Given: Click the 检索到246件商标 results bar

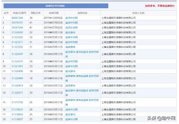Looking at the screenshot, I should (56, 6).
